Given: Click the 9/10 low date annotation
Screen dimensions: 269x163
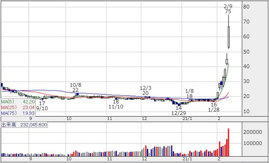Looking at the screenshot, I should tap(42, 108).
